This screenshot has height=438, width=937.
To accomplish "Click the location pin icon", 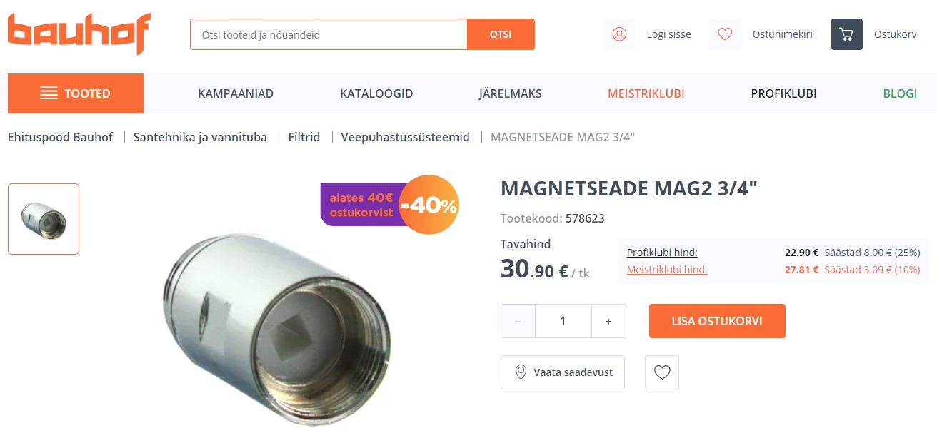I will pyautogui.click(x=521, y=372).
